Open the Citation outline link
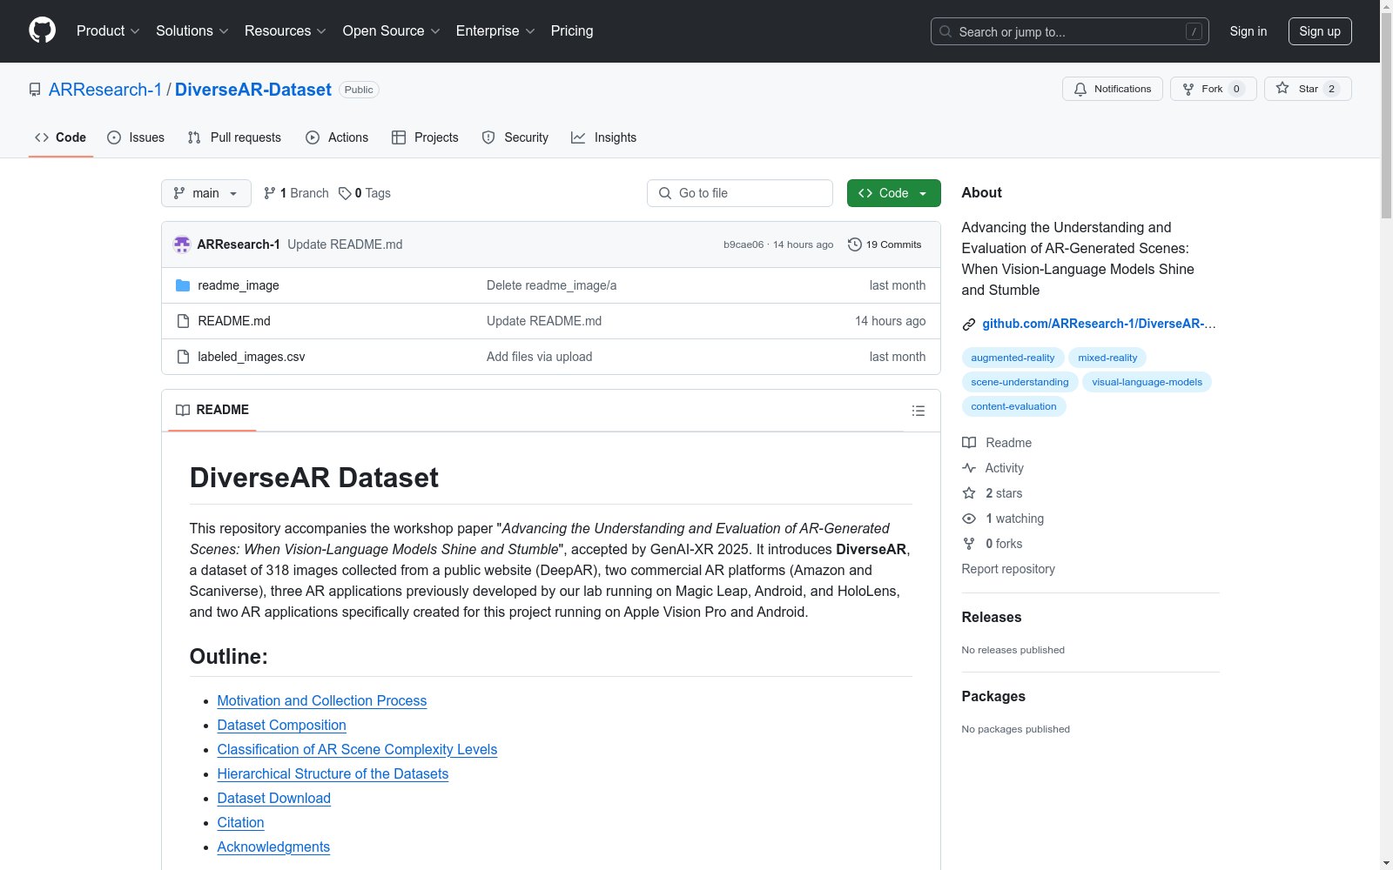The height and width of the screenshot is (870, 1393). coord(241,823)
